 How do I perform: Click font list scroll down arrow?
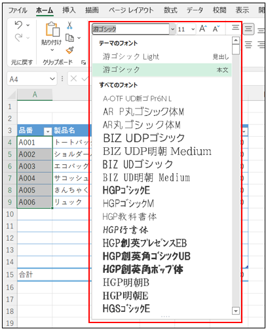[236, 311]
